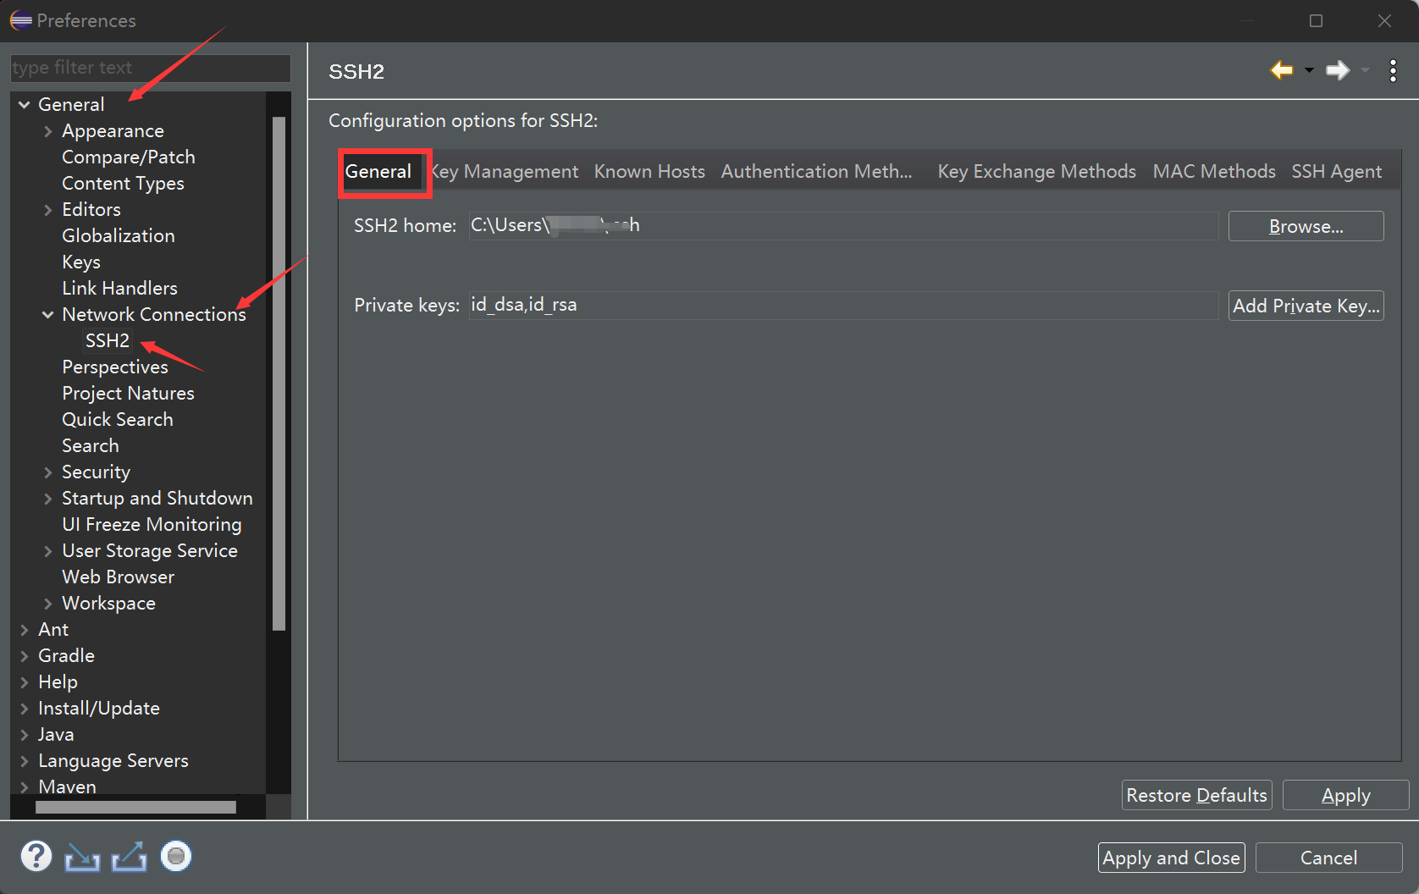This screenshot has width=1419, height=894.
Task: Select the Search tree item
Action: click(91, 446)
